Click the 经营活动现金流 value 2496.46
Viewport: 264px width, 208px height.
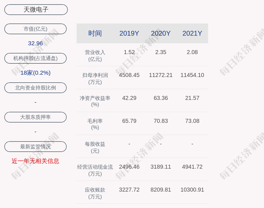tap(129, 167)
